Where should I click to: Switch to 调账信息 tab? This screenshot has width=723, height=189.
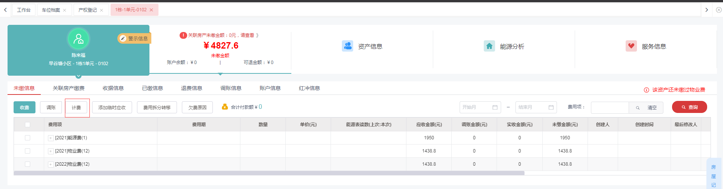coord(231,88)
